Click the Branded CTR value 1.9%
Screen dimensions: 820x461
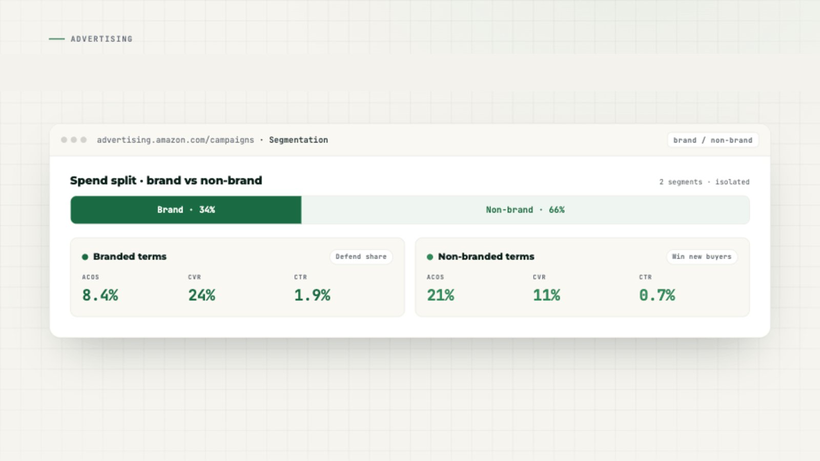click(312, 295)
